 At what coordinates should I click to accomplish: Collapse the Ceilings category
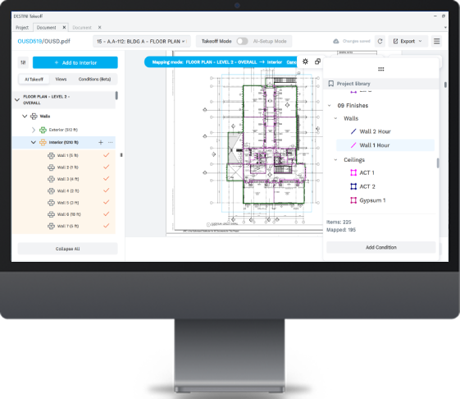coord(335,160)
